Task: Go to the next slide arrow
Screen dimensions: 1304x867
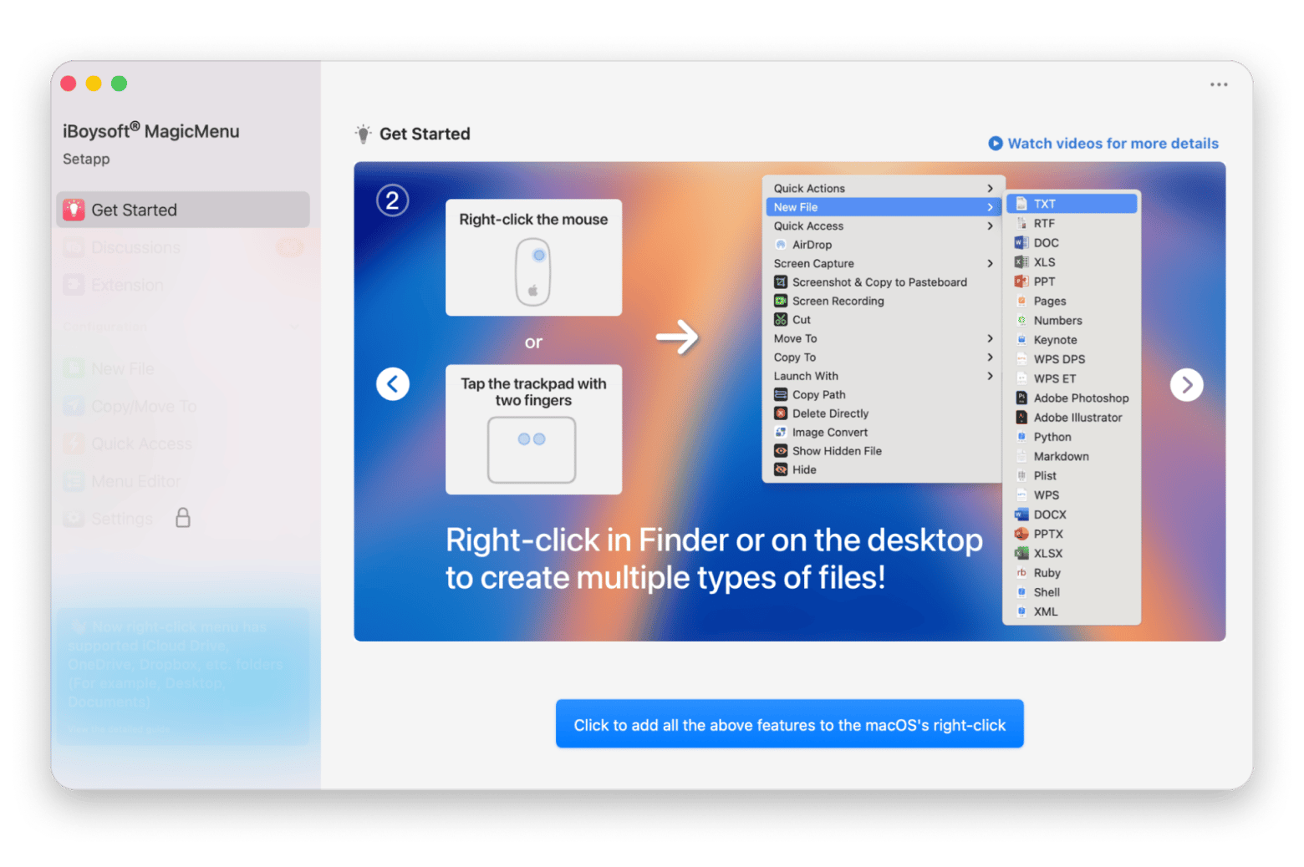Action: 1186,385
